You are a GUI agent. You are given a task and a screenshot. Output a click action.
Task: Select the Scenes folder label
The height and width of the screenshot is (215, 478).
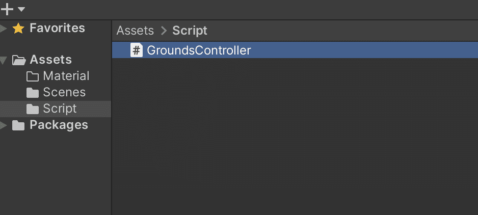[x=64, y=92]
